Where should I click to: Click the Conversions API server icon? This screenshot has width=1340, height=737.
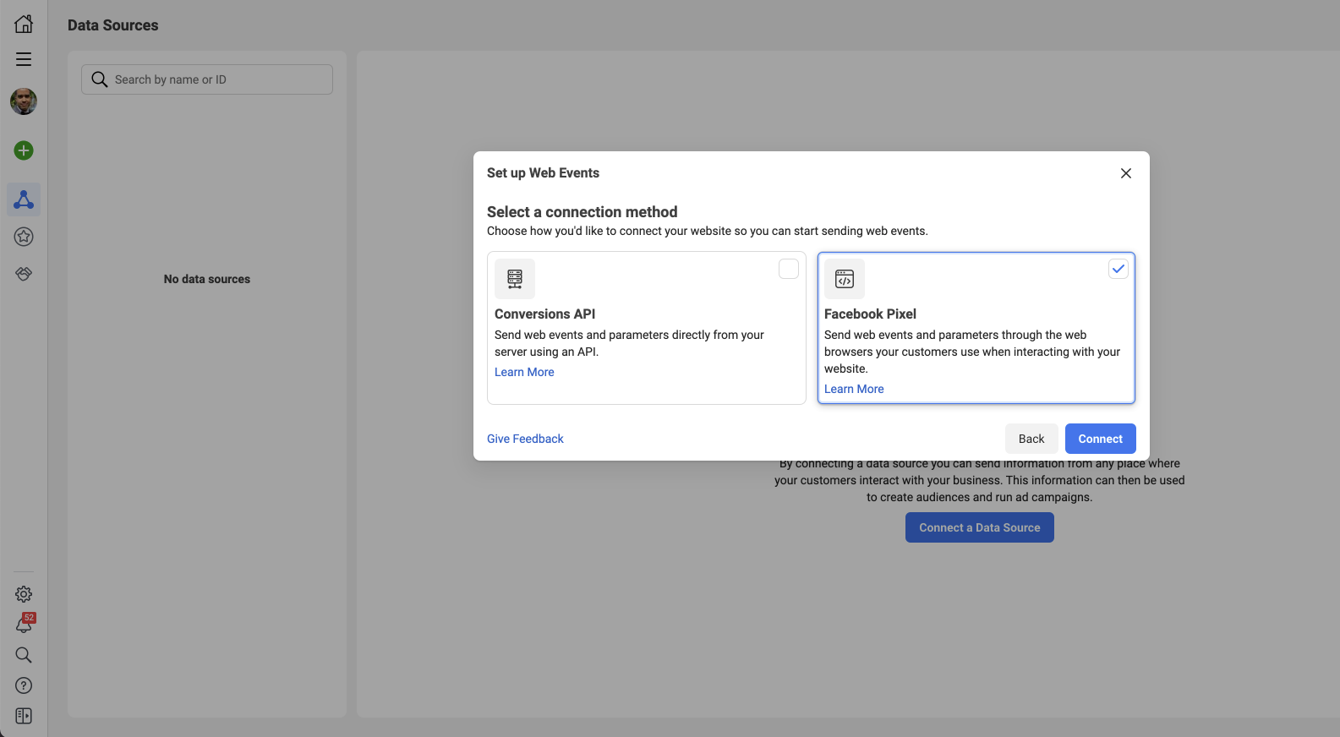pyautogui.click(x=515, y=279)
